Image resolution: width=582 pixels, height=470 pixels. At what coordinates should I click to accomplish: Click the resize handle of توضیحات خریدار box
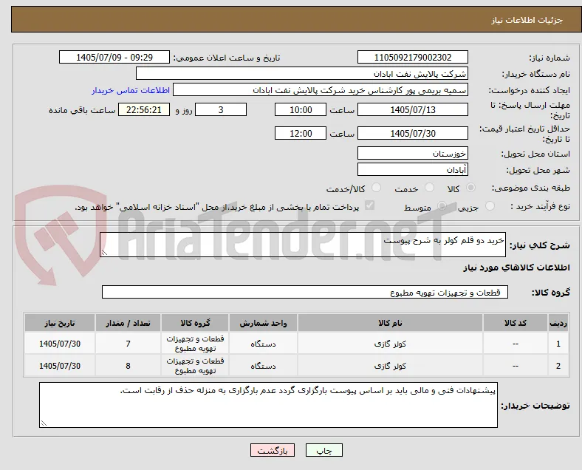coord(44,423)
